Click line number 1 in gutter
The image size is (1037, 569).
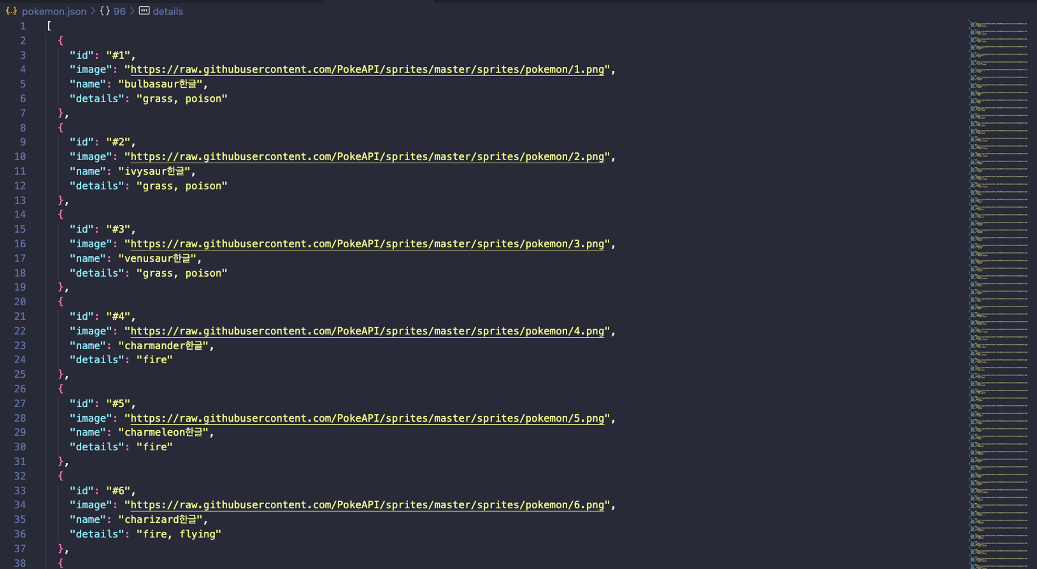click(x=23, y=26)
